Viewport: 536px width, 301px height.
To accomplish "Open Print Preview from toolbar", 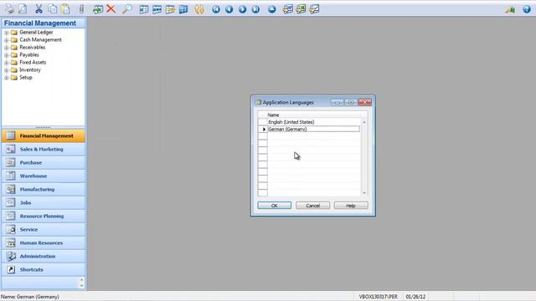I will click(23, 9).
